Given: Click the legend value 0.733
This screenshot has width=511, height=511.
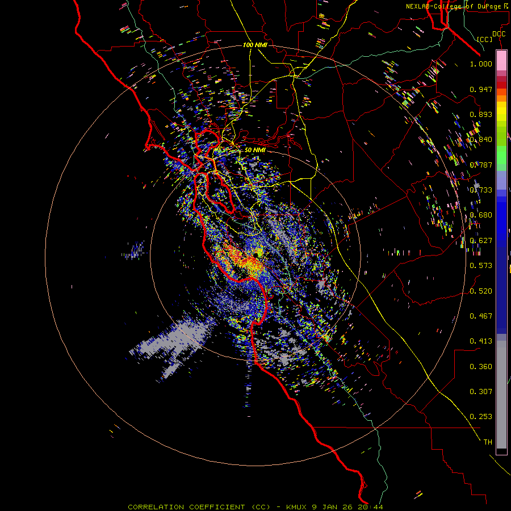Looking at the screenshot, I should [x=481, y=190].
